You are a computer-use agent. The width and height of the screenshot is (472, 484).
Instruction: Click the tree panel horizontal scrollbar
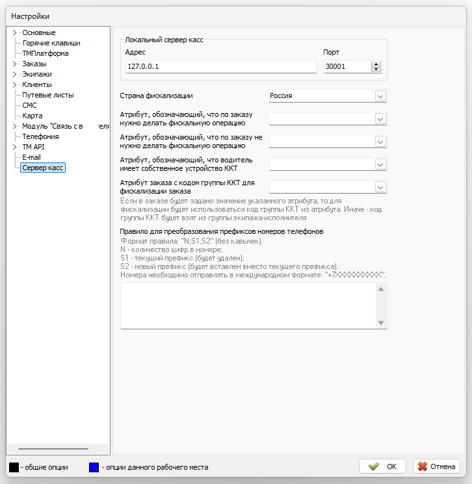coord(53,449)
